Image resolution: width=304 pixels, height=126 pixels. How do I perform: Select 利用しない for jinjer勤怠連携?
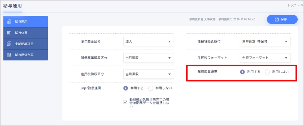click(x=151, y=88)
